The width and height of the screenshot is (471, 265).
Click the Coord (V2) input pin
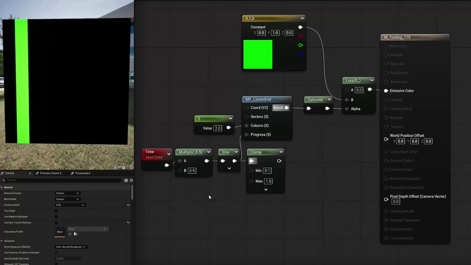tap(246, 108)
